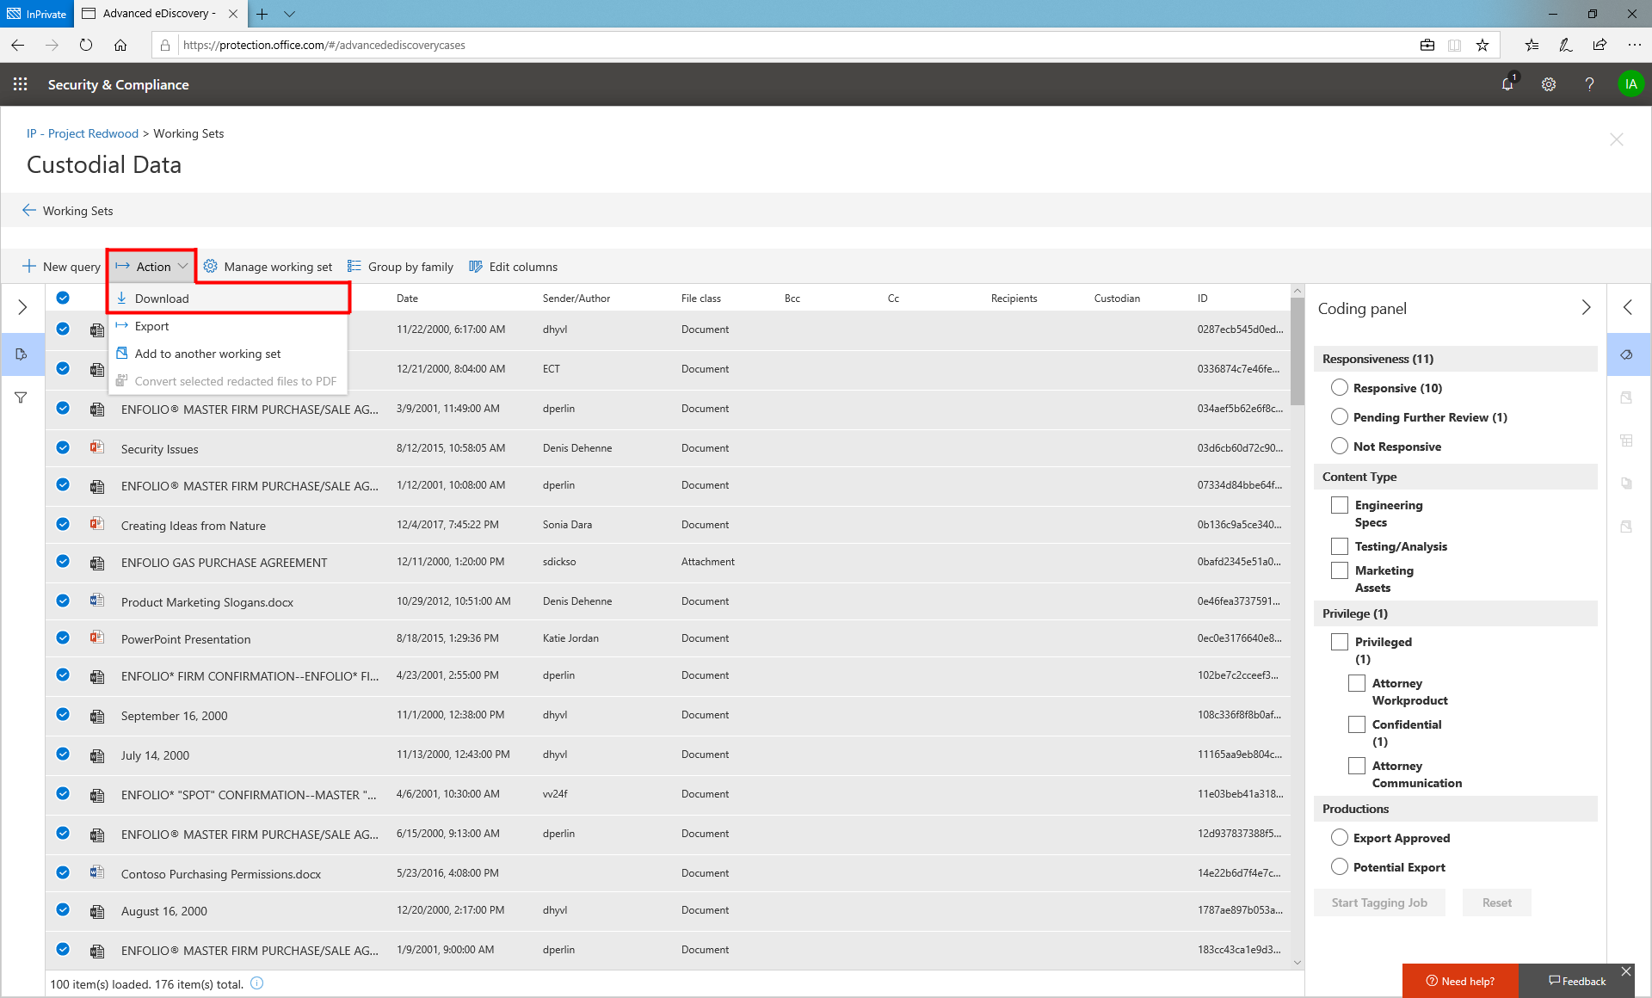Click the Word icon for Product Marketing Slogans.docx

click(97, 601)
